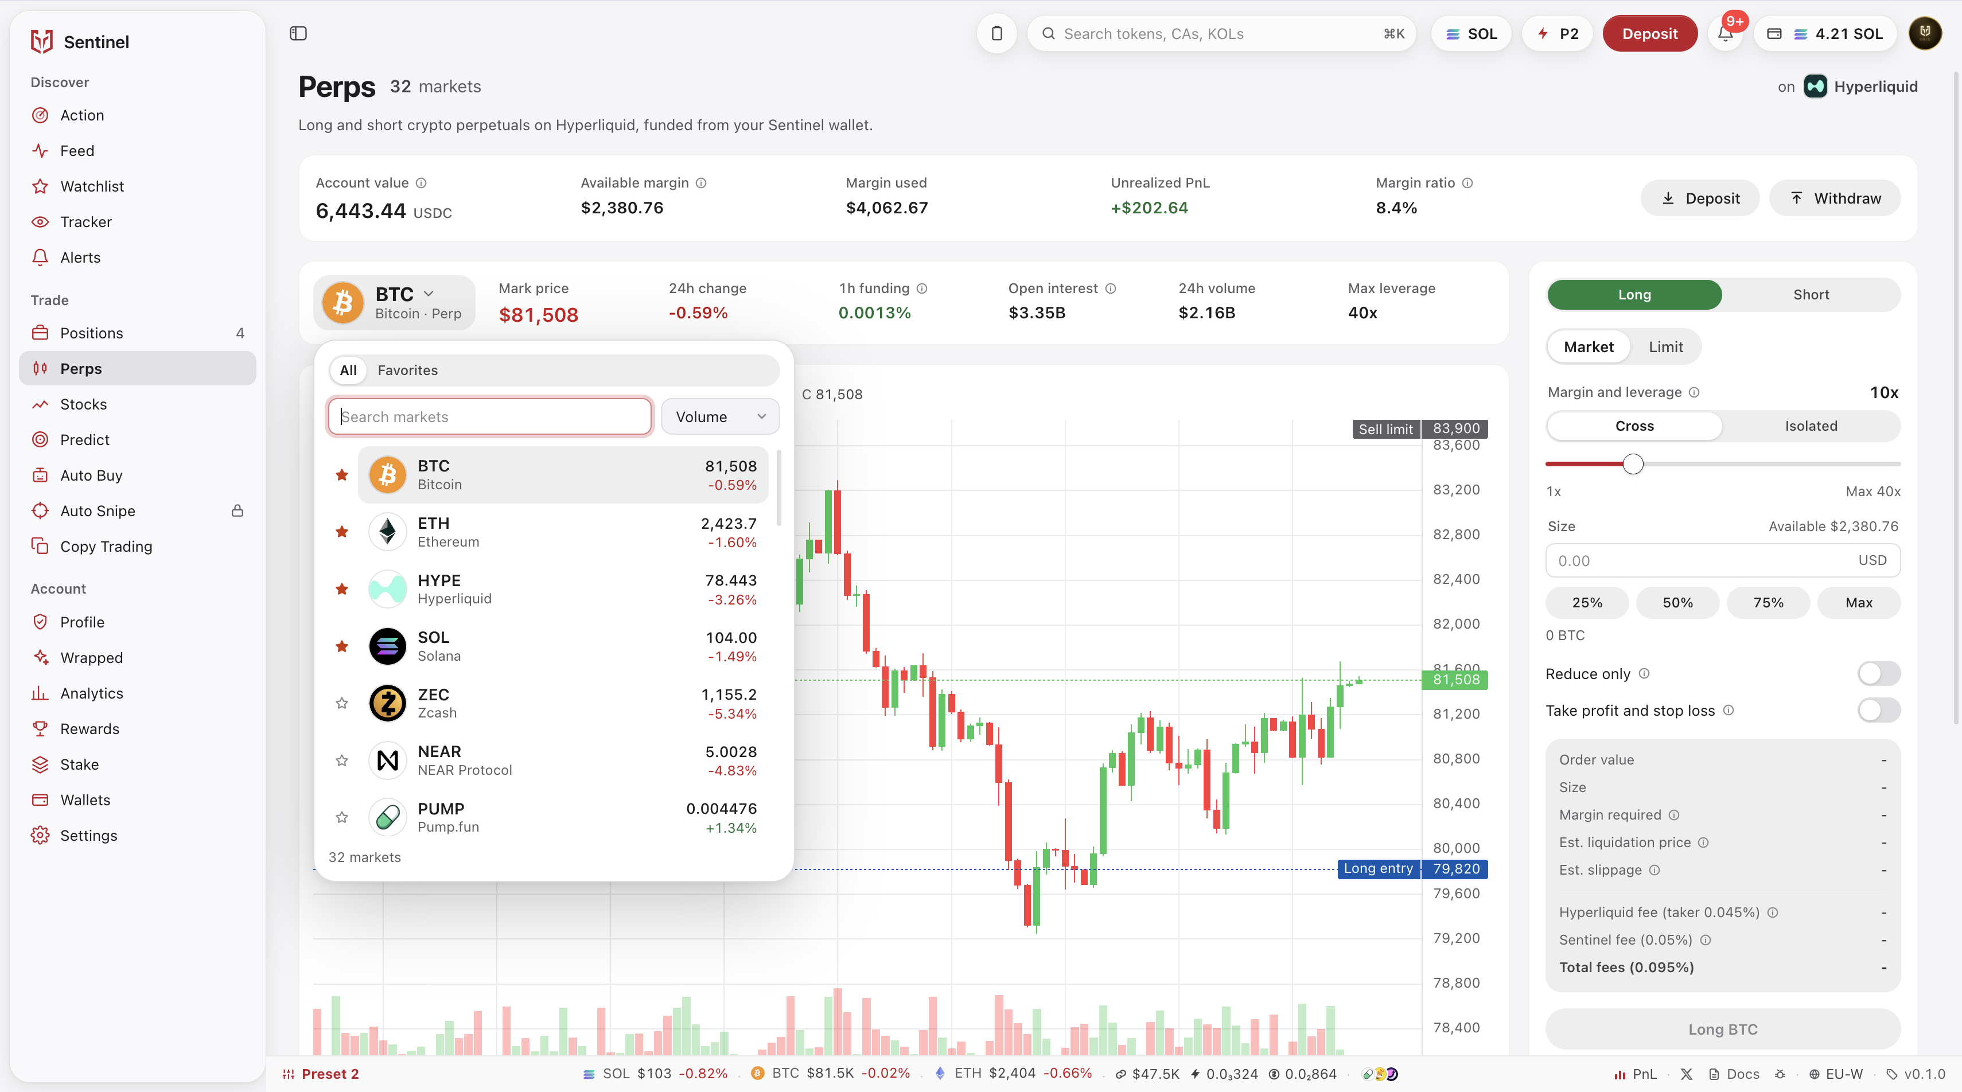Open the notifications bell
This screenshot has height=1092, width=1962.
click(1725, 33)
